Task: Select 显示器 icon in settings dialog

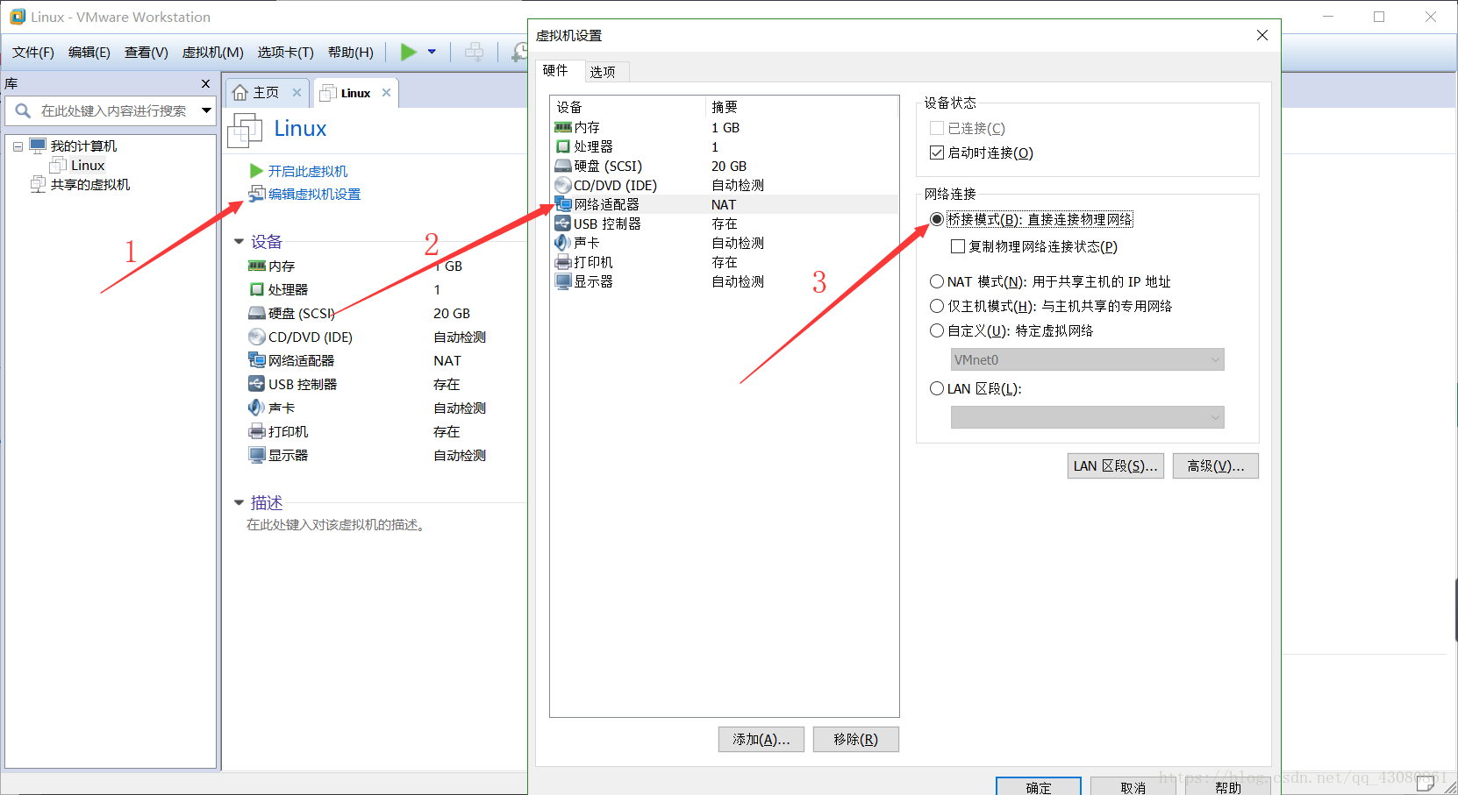Action: pos(563,281)
